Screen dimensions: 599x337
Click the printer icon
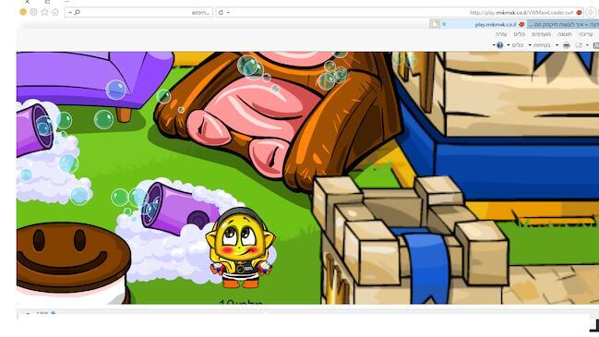point(567,45)
